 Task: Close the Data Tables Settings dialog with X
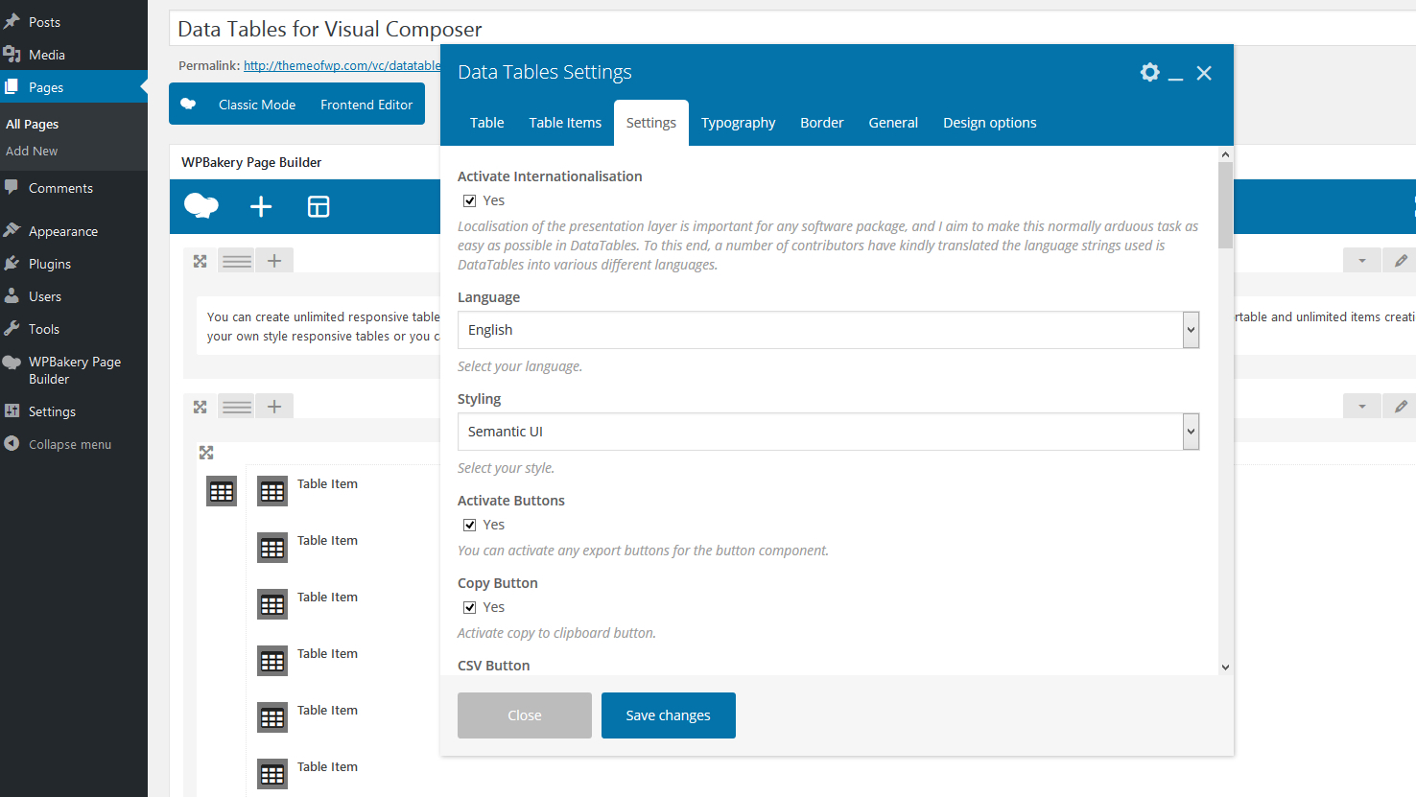[x=1204, y=73]
